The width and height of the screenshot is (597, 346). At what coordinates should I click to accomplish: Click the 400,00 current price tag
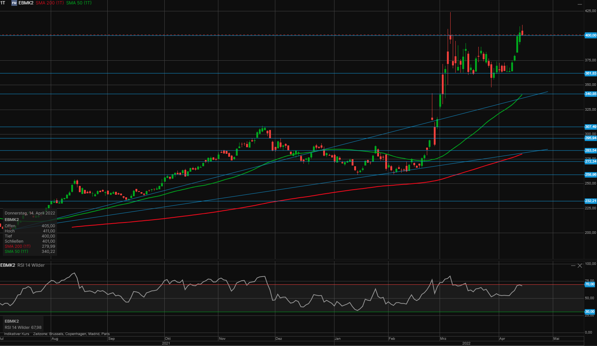click(590, 35)
